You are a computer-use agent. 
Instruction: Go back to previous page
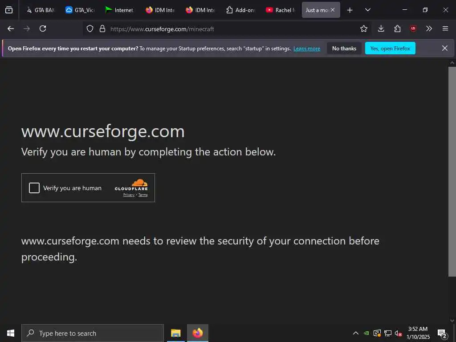(x=11, y=28)
